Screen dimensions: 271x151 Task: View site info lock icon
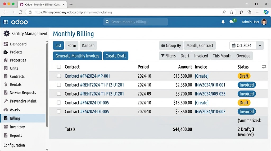coord(30,12)
